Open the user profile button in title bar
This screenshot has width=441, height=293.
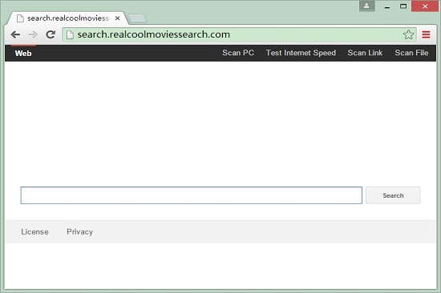366,6
